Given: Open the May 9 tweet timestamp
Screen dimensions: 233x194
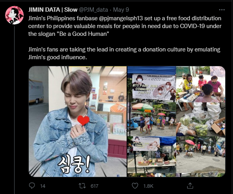Looking at the screenshot, I should (x=121, y=10).
